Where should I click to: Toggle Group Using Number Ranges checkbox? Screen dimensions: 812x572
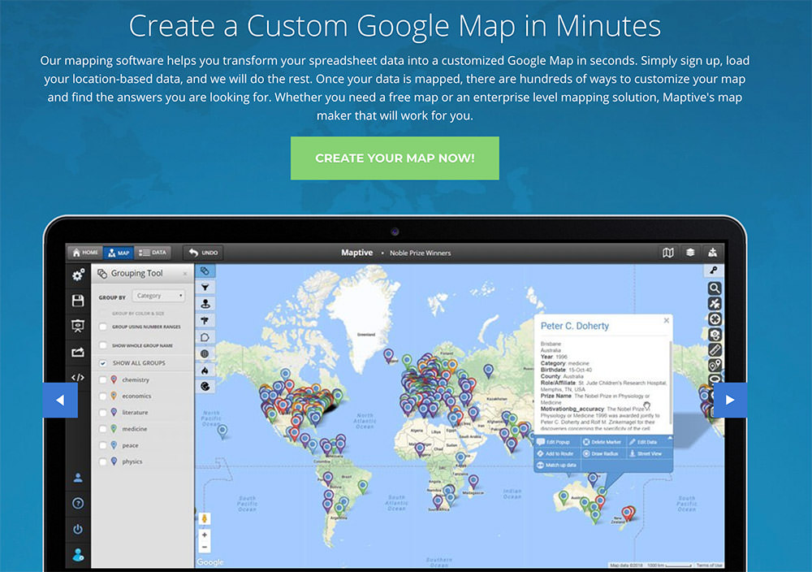coord(103,327)
